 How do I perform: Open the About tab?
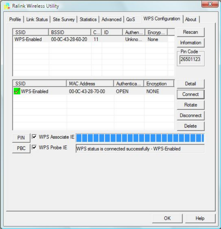(x=191, y=19)
